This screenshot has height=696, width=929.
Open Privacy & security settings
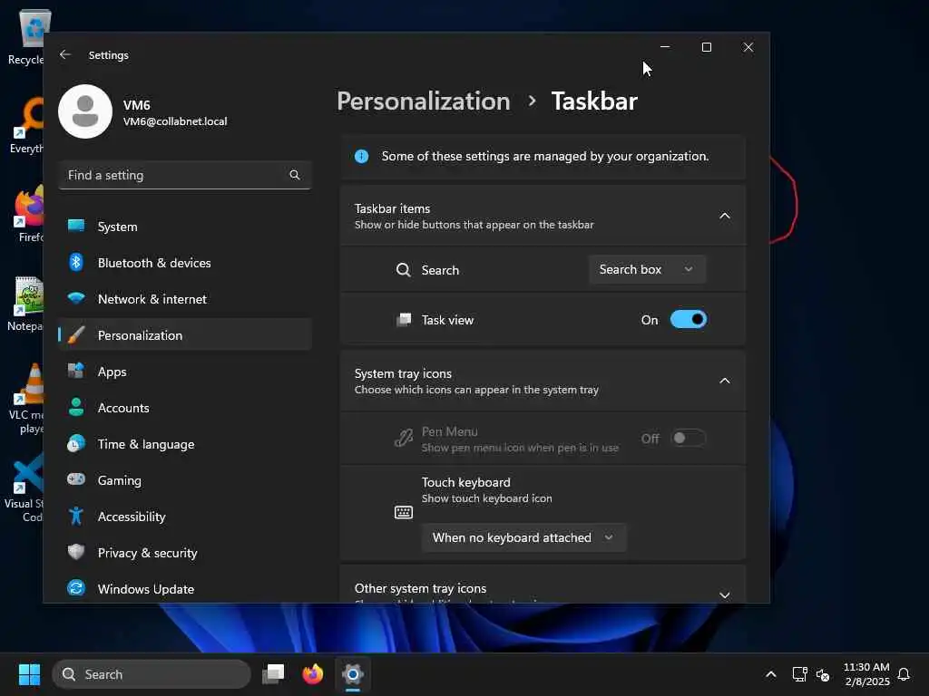click(185, 553)
